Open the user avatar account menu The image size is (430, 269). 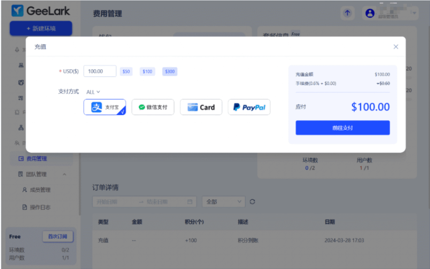(x=370, y=13)
